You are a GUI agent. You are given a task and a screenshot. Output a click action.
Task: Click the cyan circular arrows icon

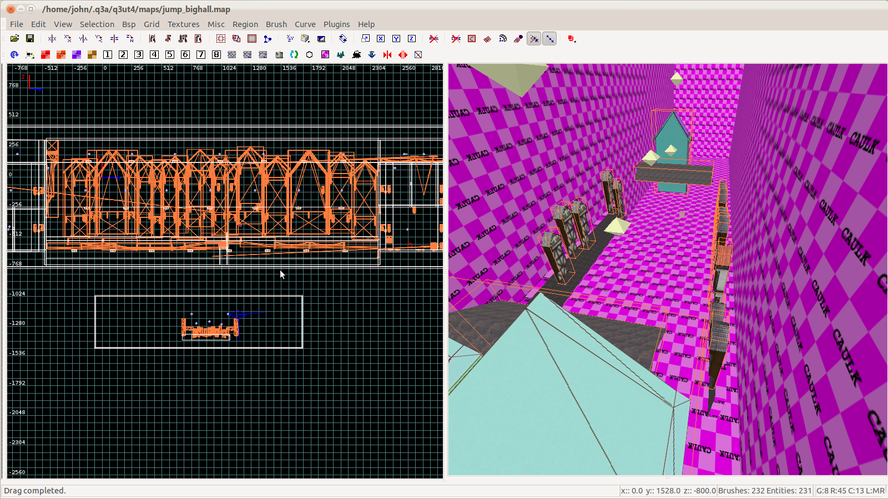(294, 54)
